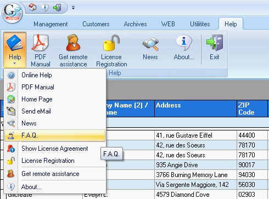
Task: Switch to the Management ribbon tab
Action: [x=51, y=24]
